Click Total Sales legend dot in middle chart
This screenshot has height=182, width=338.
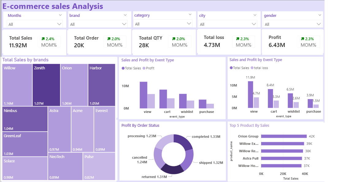click(123, 68)
